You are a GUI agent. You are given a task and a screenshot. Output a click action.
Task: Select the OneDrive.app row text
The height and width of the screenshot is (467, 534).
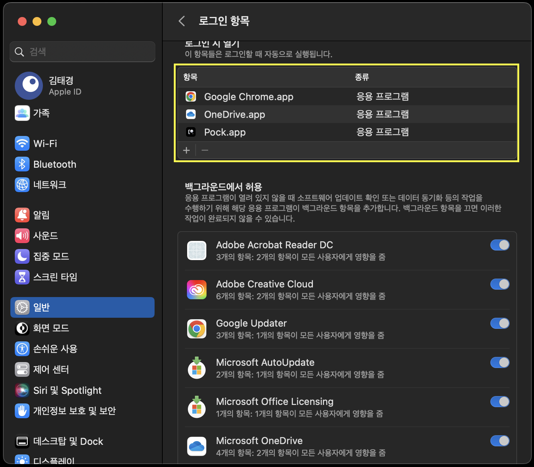235,115
